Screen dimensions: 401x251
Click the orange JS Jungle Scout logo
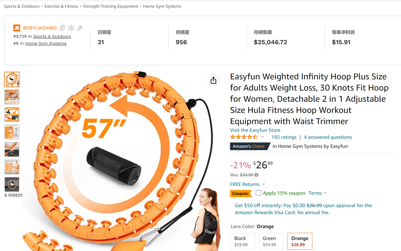[17, 28]
